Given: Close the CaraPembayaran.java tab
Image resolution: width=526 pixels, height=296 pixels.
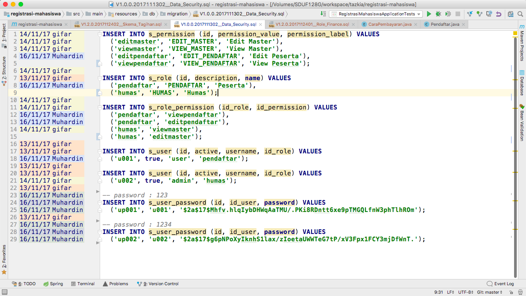Looking at the screenshot, I should coord(415,24).
